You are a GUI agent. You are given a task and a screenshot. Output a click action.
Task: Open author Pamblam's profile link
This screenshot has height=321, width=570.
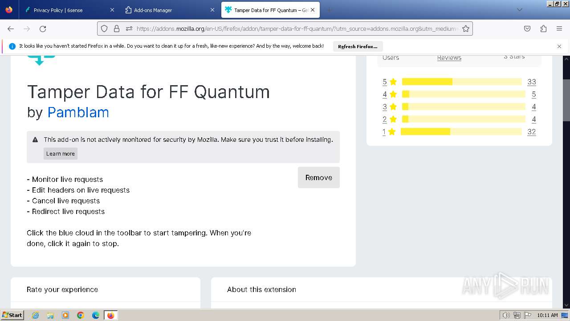tap(78, 112)
